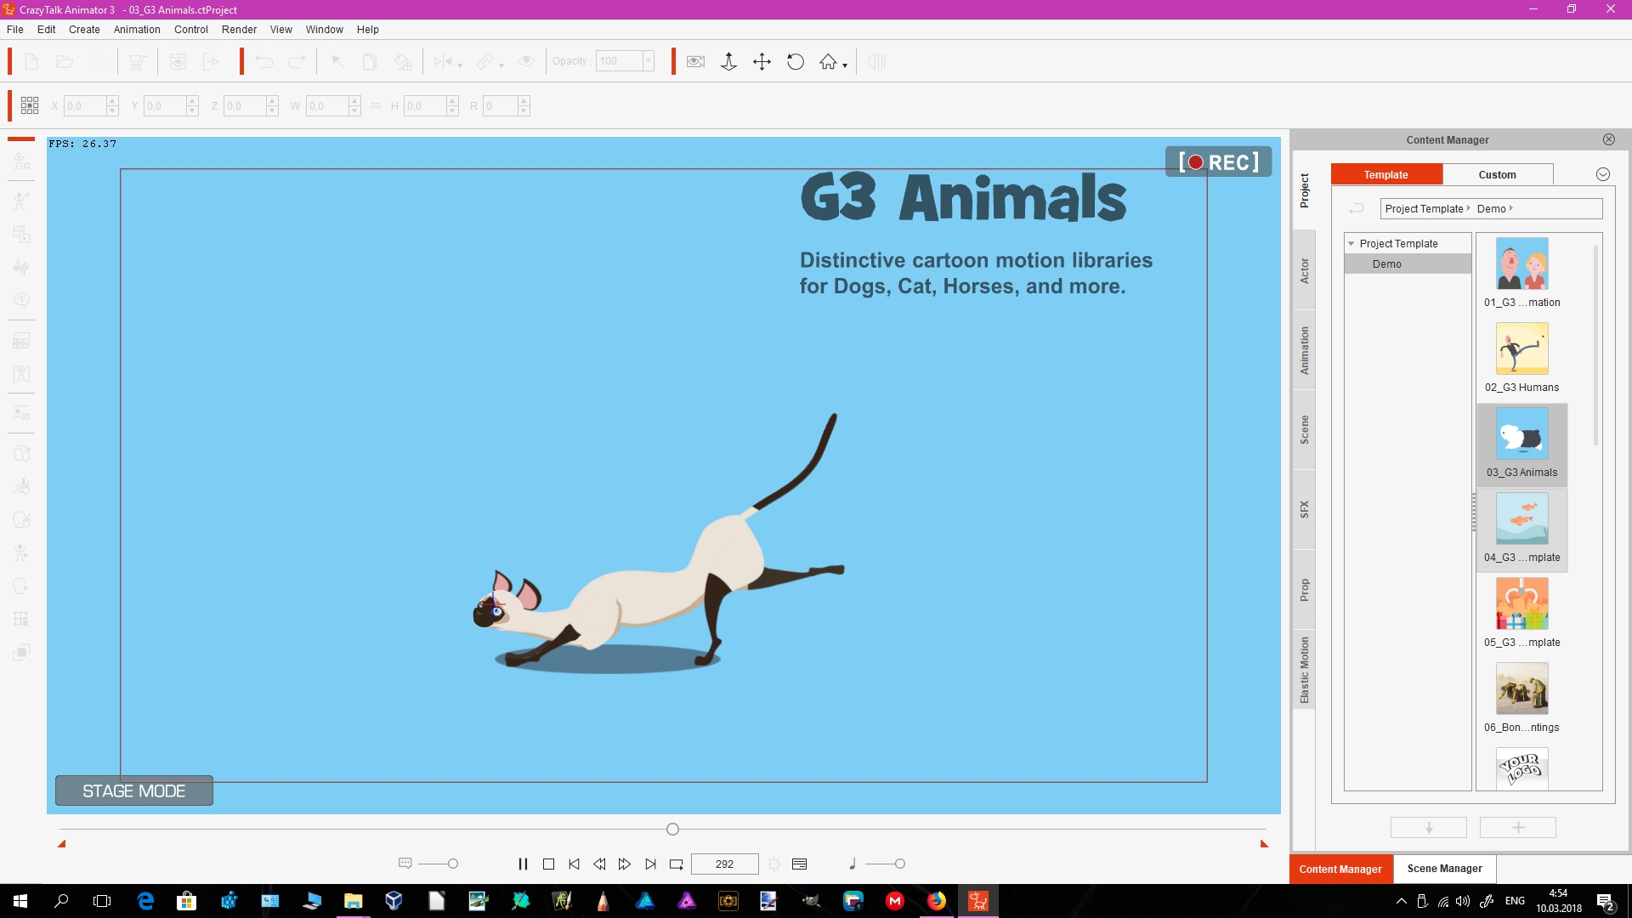The image size is (1632, 918).
Task: Click the zoom camera up-arrow icon
Action: (728, 61)
